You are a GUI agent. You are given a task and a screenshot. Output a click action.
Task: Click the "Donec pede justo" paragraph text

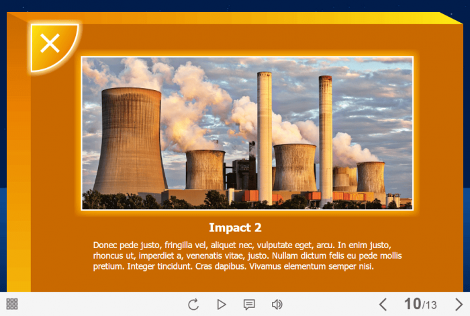tap(247, 255)
